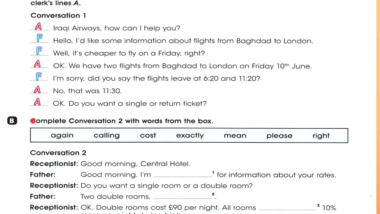
Task: Click handwritten F beside cheaper on Friday line
Action: tap(39, 51)
